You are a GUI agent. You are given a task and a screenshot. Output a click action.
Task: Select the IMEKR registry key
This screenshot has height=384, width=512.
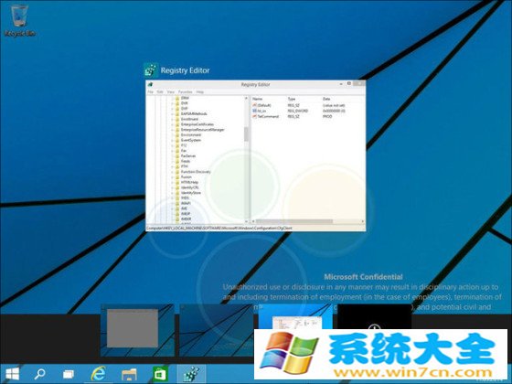point(187,219)
